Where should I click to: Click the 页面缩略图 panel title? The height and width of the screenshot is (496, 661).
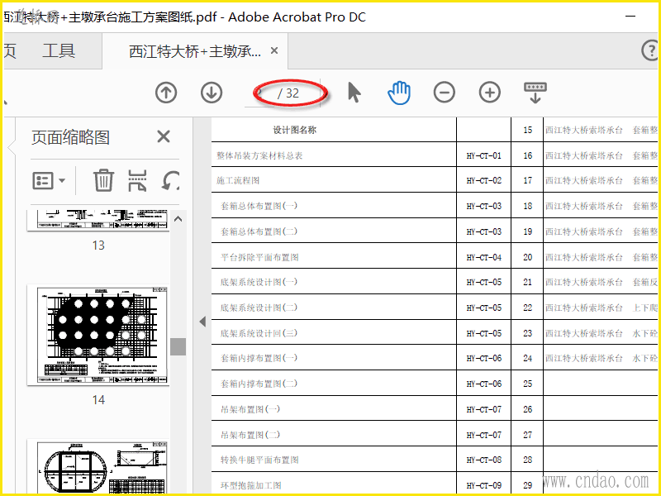tap(70, 137)
